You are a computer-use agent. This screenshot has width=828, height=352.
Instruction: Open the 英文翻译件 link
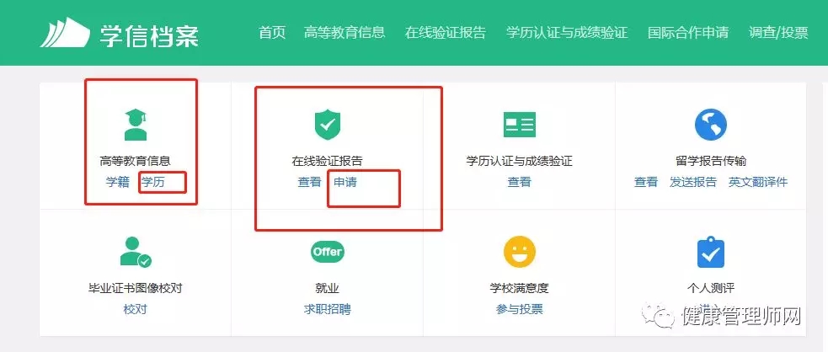758,182
